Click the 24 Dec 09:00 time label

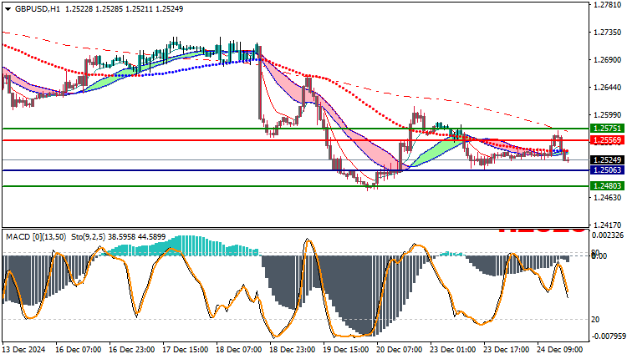(x=560, y=350)
